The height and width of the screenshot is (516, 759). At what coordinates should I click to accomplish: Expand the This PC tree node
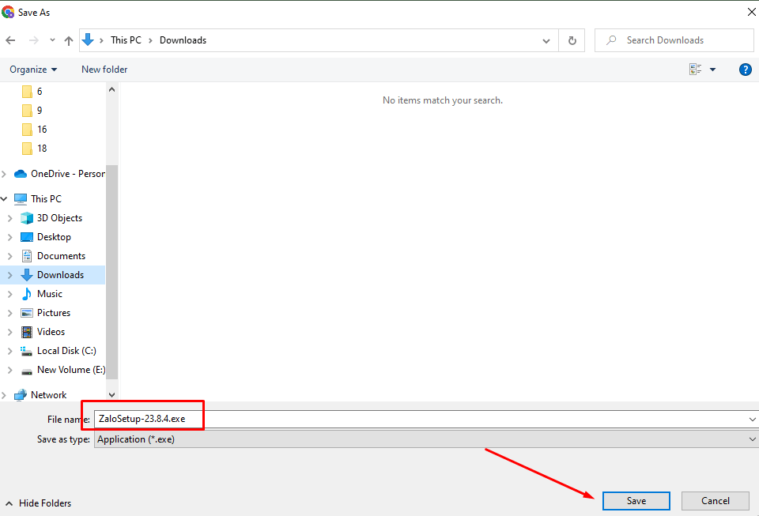(x=5, y=199)
